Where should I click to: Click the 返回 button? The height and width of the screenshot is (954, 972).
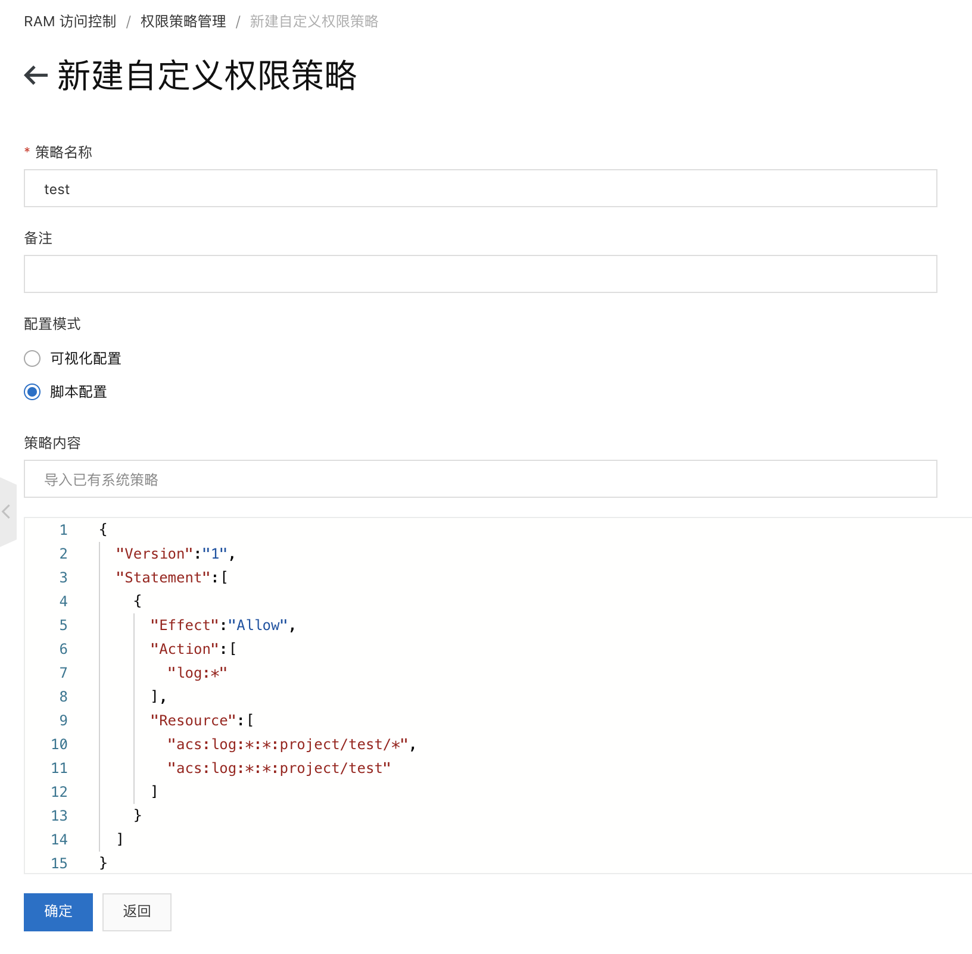click(137, 912)
